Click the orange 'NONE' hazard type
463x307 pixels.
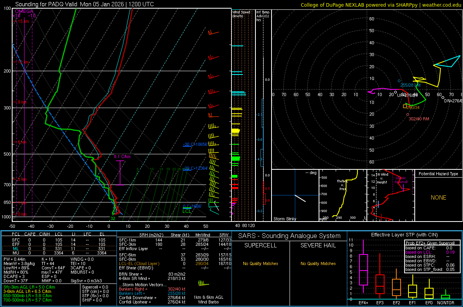pyautogui.click(x=438, y=198)
